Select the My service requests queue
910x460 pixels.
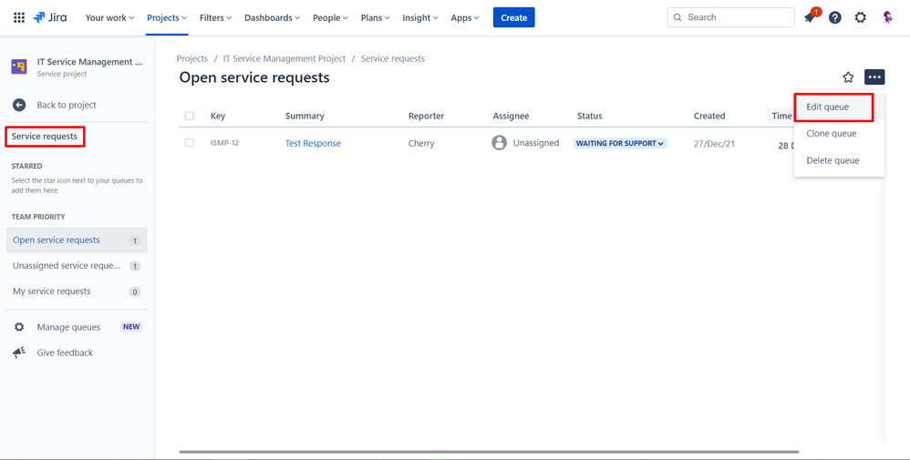[77, 291]
